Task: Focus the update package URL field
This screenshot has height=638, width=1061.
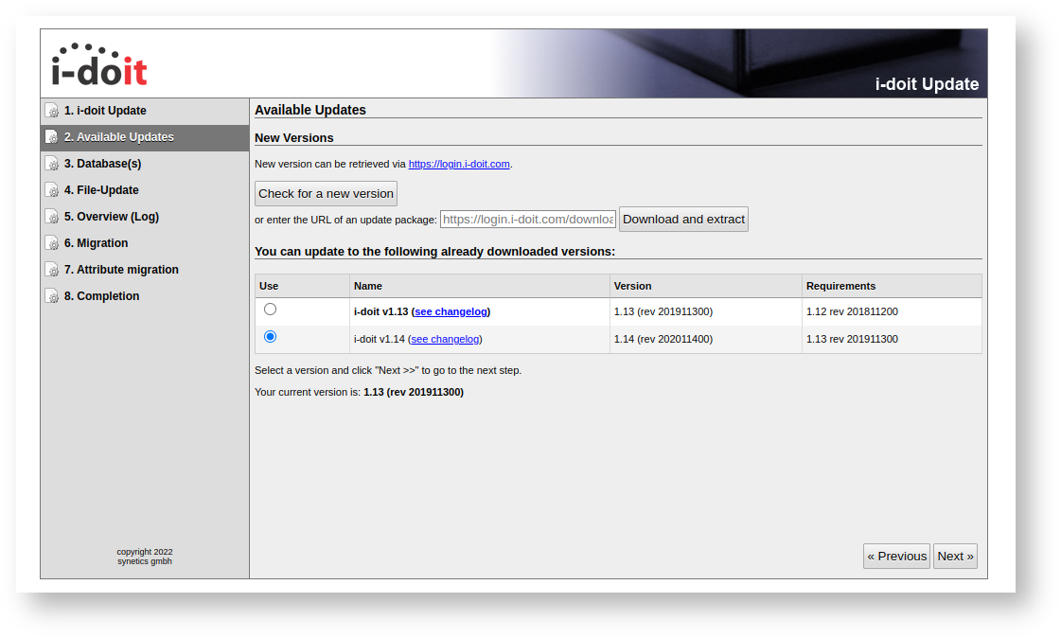Action: [x=527, y=220]
